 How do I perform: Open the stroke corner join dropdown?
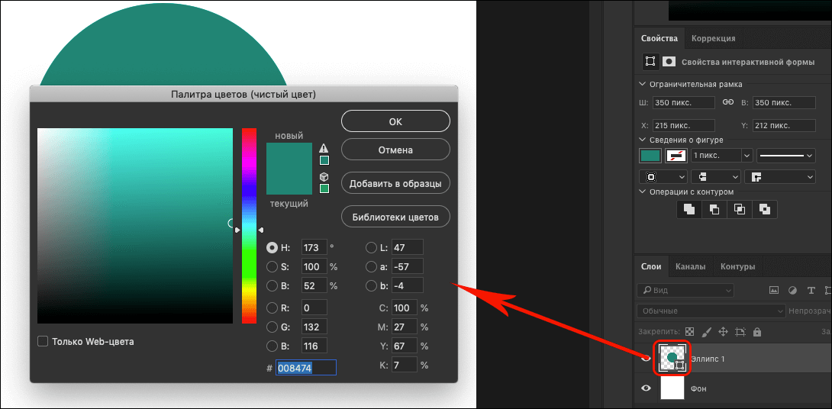click(x=780, y=177)
